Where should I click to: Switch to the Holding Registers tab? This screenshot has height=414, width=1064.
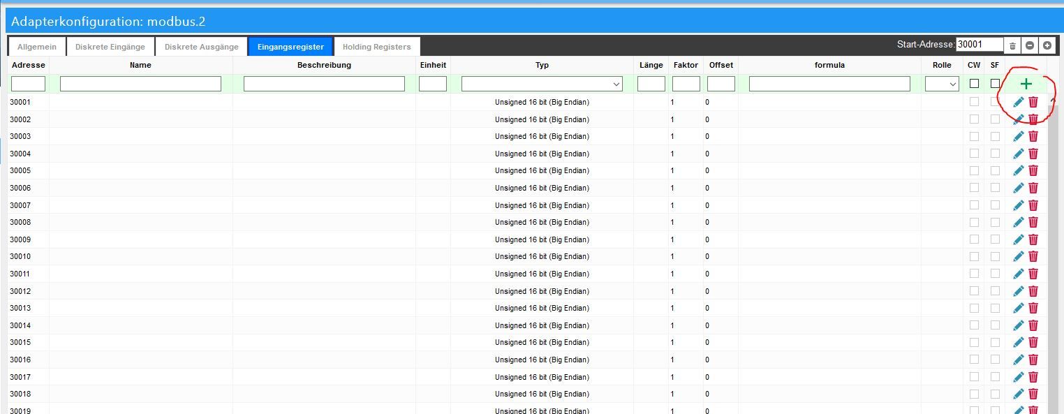(376, 47)
